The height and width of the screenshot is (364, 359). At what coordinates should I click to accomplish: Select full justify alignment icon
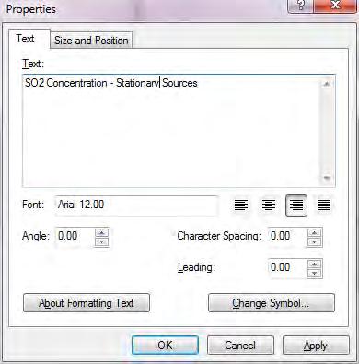tap(324, 205)
